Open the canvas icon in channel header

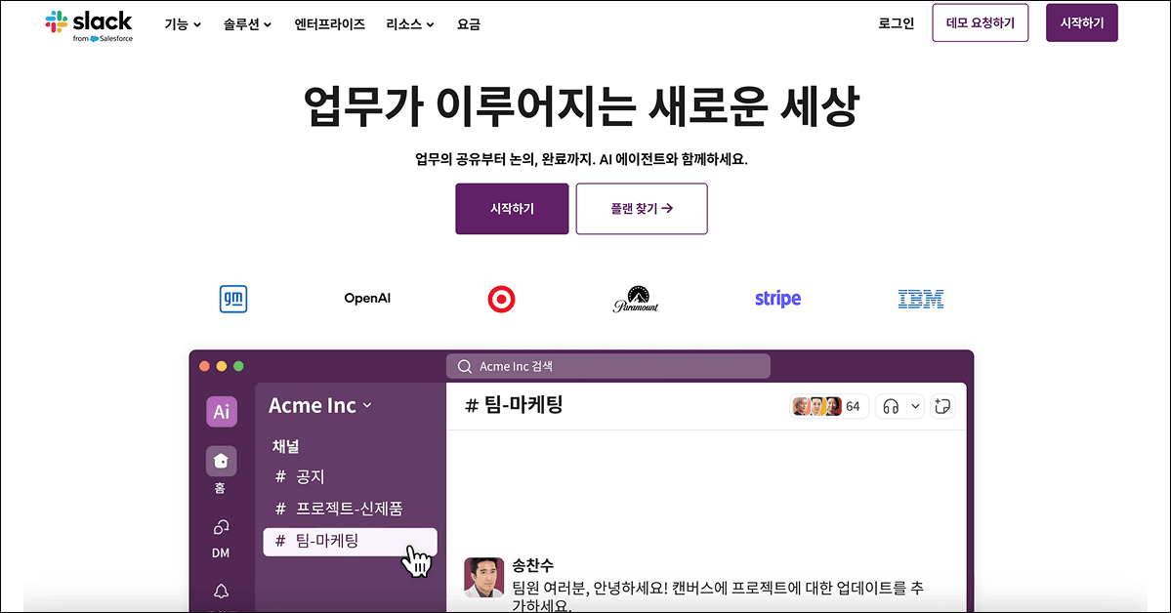click(942, 406)
